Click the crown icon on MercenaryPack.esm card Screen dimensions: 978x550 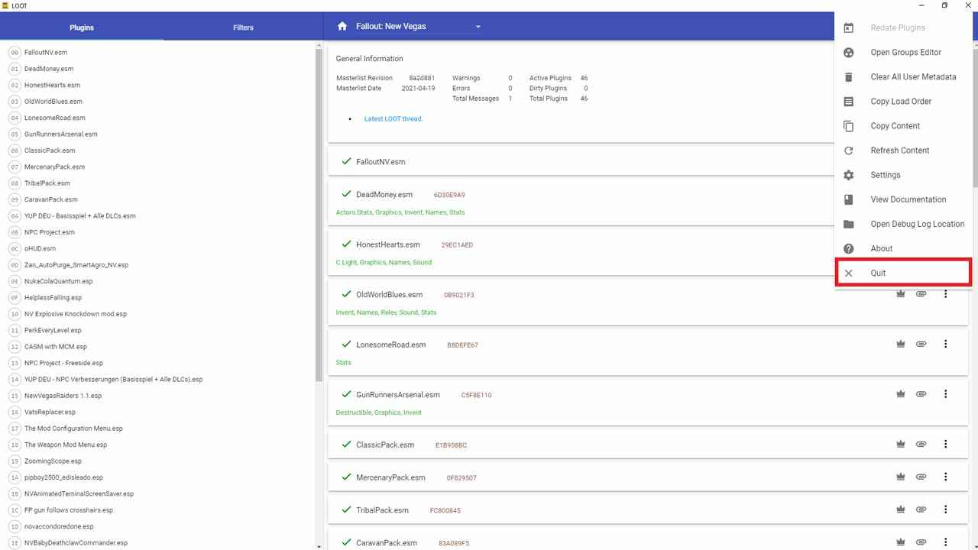pos(901,477)
